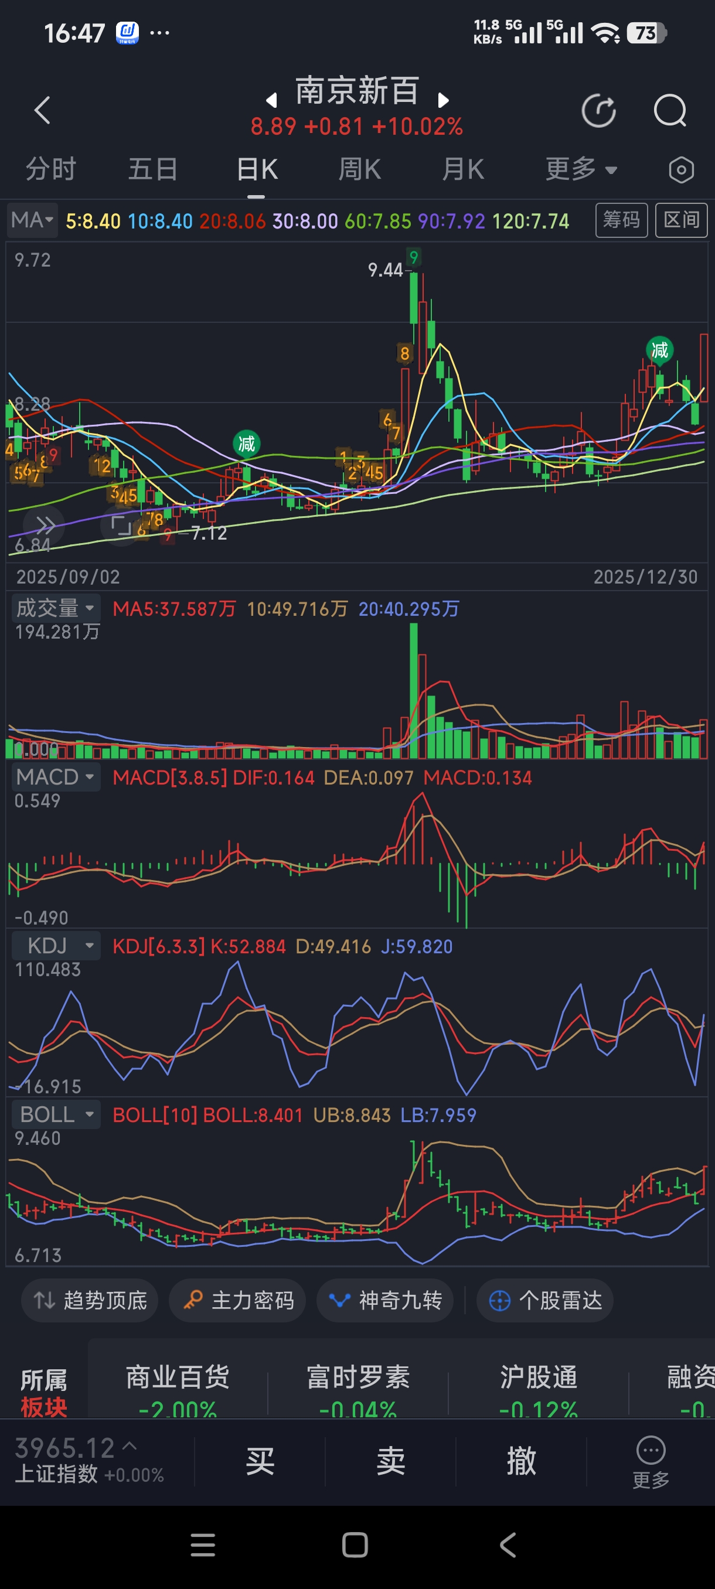Tap the back arrow at top left
The height and width of the screenshot is (1589, 715).
pos(42,110)
